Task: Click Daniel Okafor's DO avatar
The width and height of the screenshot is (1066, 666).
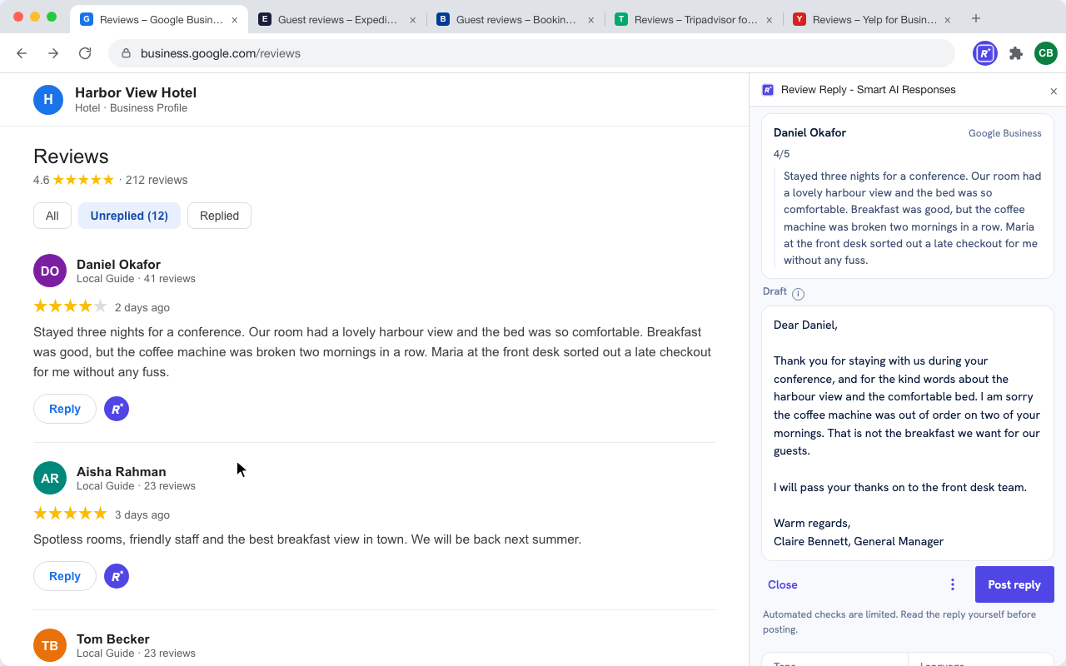Action: tap(50, 271)
